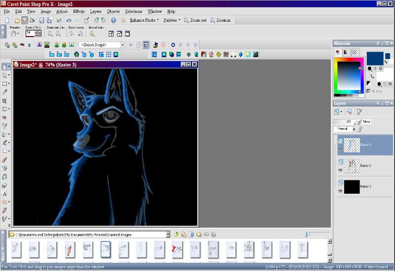Hide the Raster 3 layer
The width and height of the screenshot is (395, 271).
coord(340,149)
